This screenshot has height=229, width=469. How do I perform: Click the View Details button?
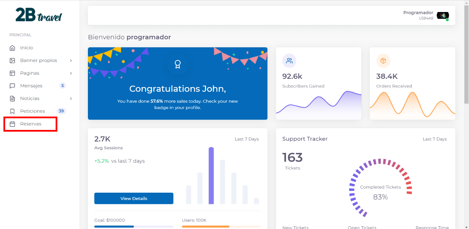(134, 198)
